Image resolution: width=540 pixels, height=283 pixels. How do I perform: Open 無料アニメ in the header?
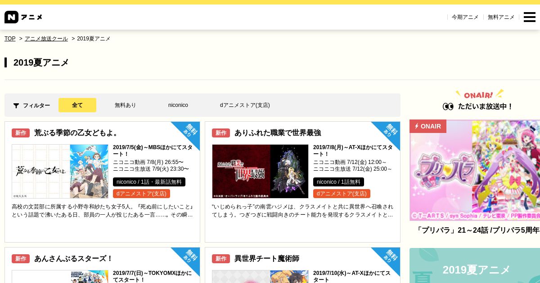[501, 17]
